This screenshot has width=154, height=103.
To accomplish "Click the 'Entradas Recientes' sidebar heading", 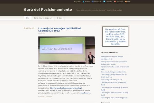I will [x=109, y=53].
